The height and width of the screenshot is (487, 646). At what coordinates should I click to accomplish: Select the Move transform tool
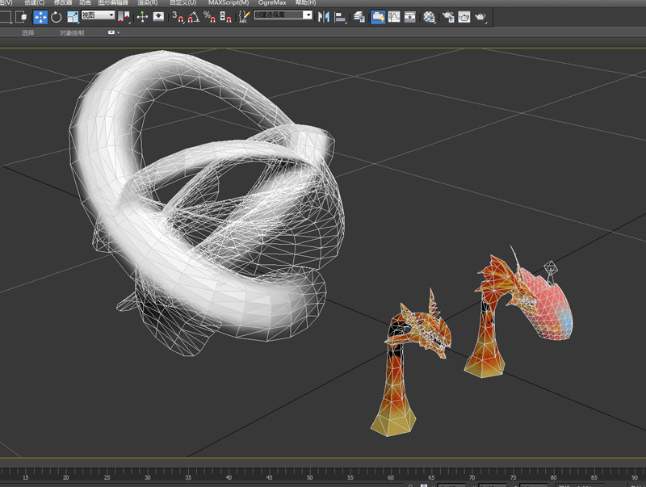pyautogui.click(x=40, y=16)
